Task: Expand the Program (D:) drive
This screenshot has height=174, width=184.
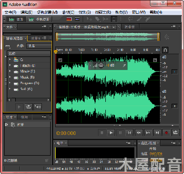Action: (x=10, y=83)
